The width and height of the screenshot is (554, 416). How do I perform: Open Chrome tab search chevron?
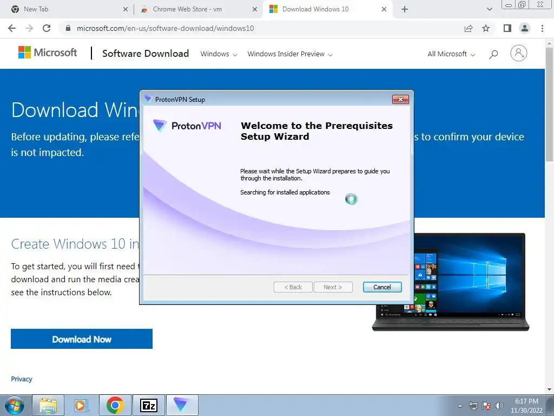coord(489,10)
